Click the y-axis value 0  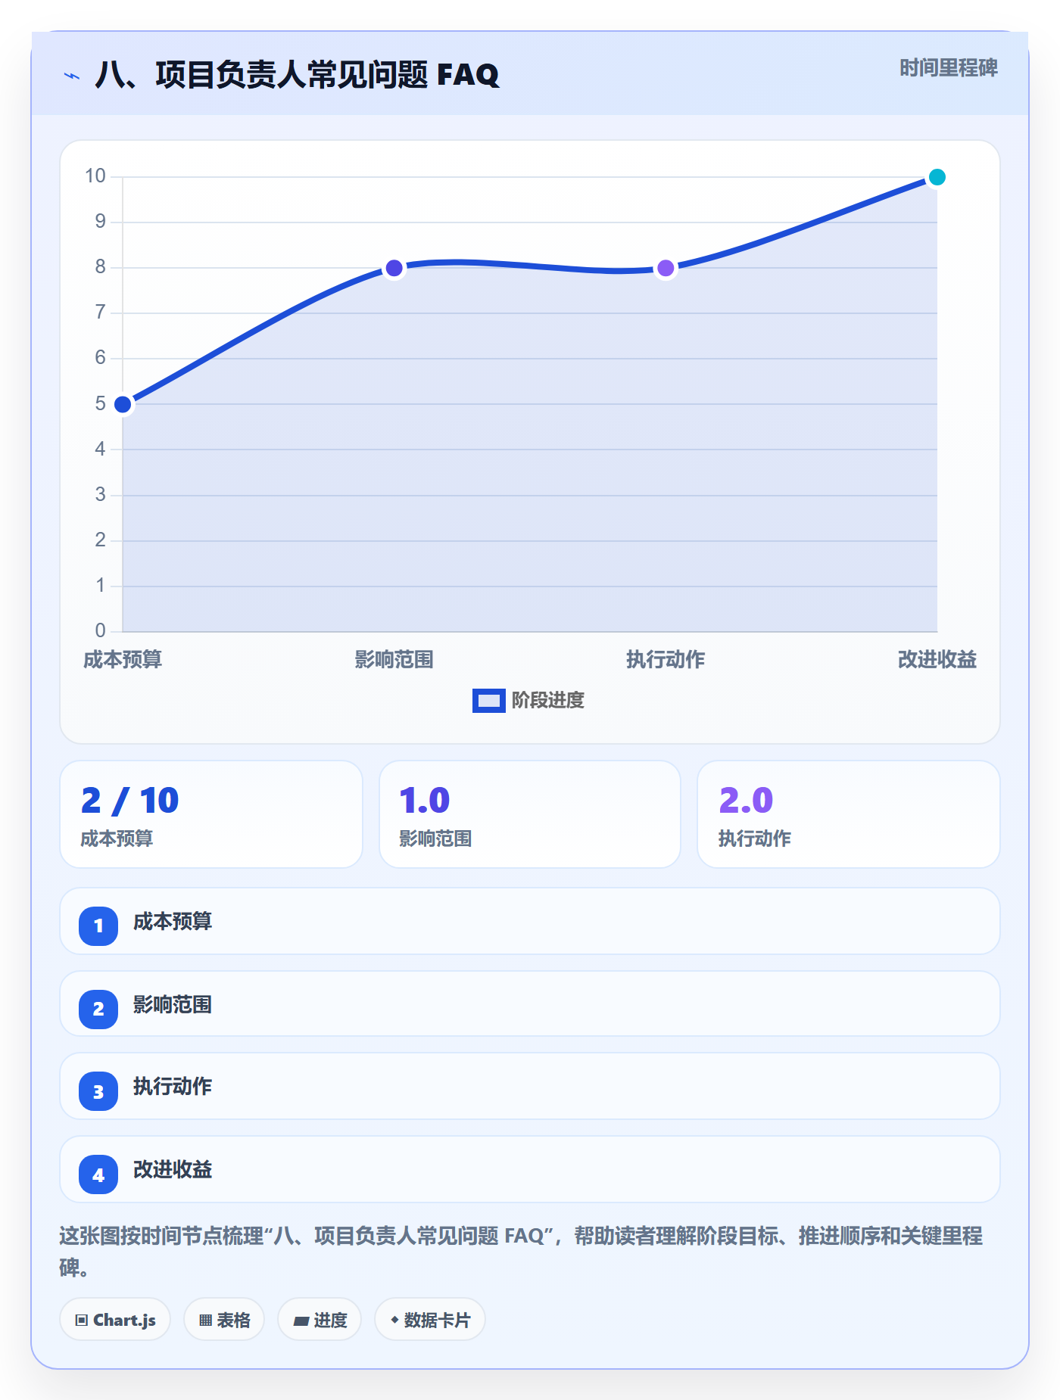coord(101,630)
